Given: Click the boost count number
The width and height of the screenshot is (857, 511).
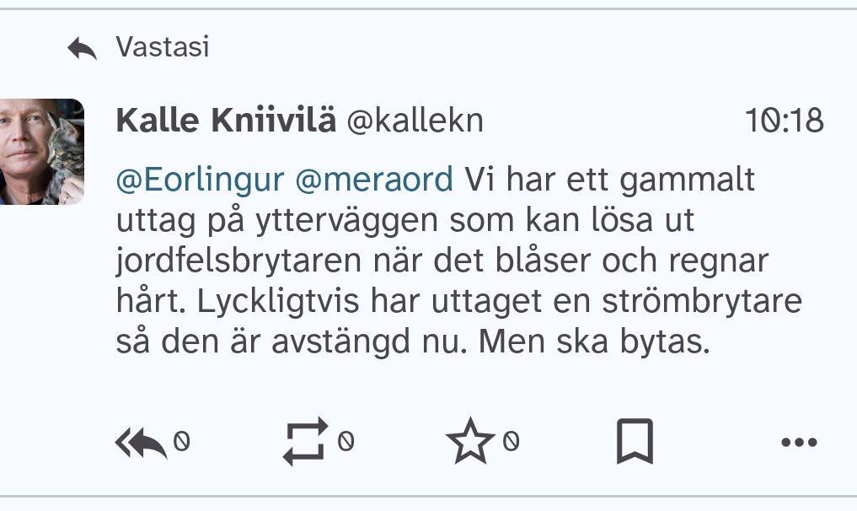Looking at the screenshot, I should pyautogui.click(x=345, y=442).
